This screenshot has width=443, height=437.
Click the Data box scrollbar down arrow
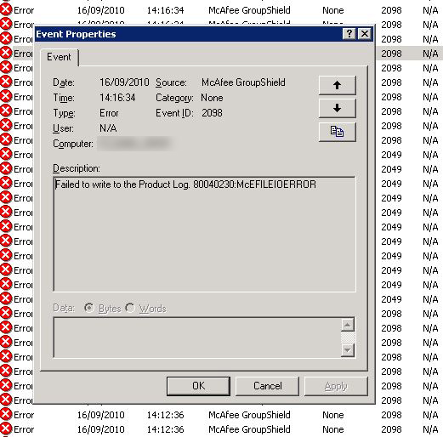(x=348, y=350)
